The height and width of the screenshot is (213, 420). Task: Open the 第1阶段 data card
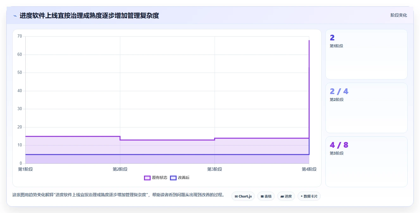[x=367, y=54]
